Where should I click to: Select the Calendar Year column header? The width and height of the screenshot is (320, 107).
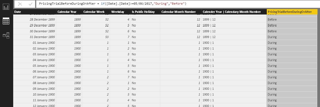coord(69,12)
